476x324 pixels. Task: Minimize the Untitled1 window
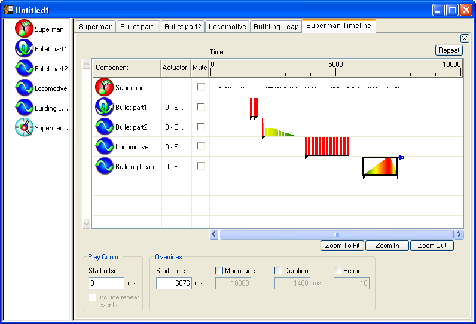tap(438, 10)
